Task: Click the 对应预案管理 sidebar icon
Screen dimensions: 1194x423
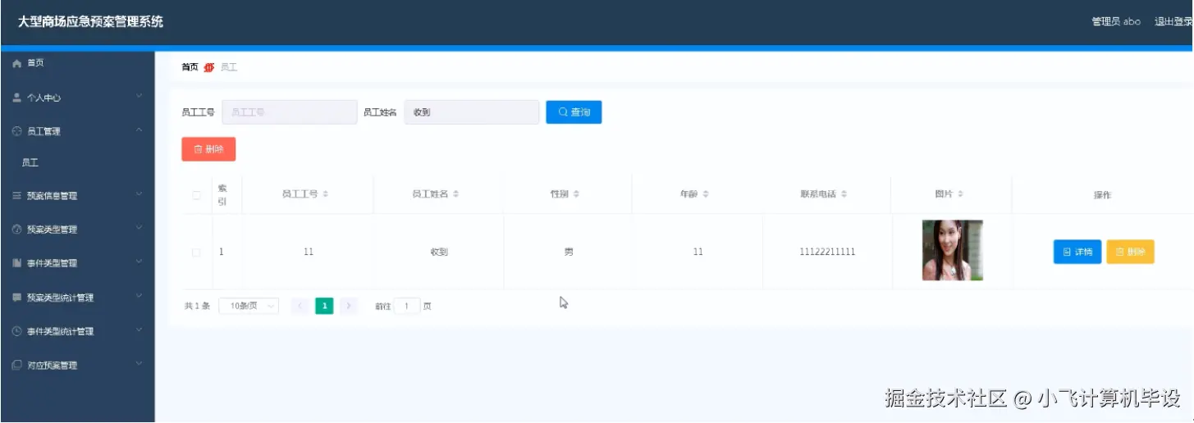Action: [x=16, y=365]
